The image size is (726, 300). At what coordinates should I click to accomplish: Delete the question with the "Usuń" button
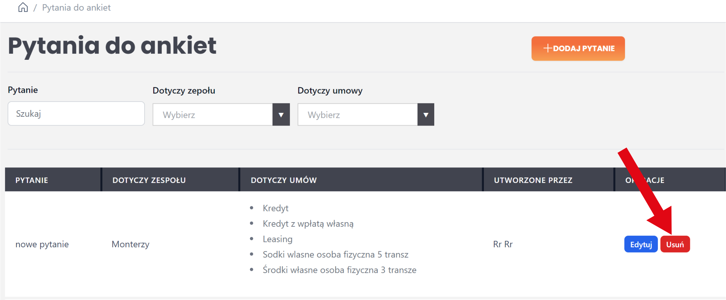click(x=675, y=244)
